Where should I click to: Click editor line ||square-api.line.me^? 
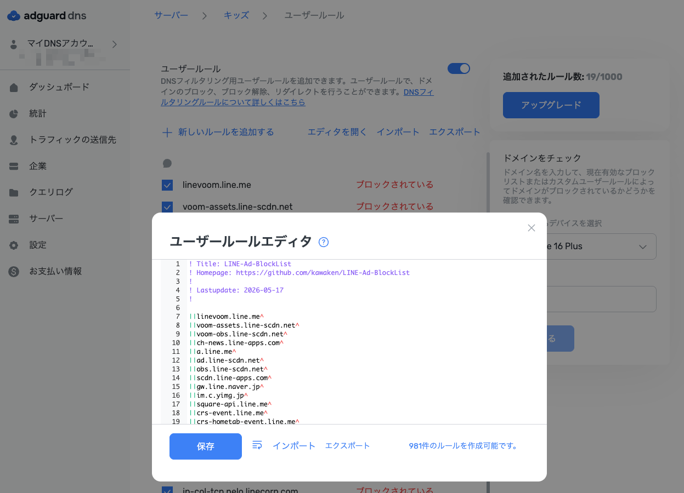tap(230, 404)
